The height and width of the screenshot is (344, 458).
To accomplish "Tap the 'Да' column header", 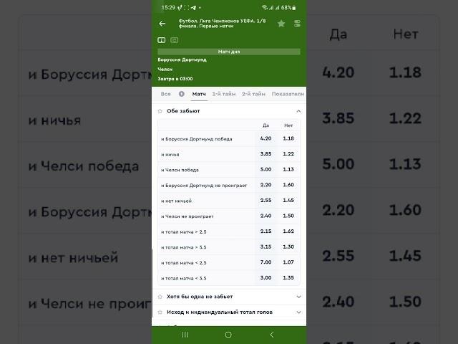I will pos(265,125).
